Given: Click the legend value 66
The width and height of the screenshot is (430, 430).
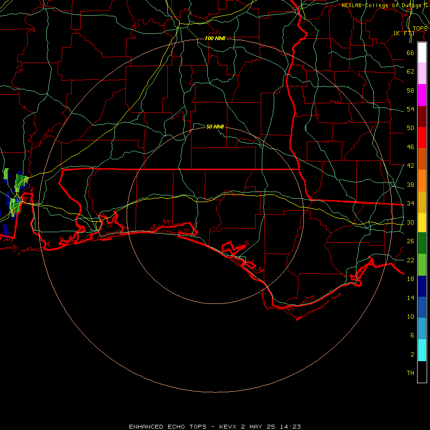Looking at the screenshot, I should tap(410, 53).
